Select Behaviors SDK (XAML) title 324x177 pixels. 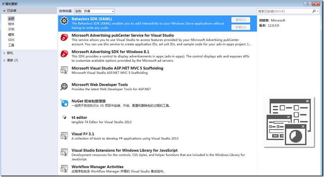[x=92, y=19]
